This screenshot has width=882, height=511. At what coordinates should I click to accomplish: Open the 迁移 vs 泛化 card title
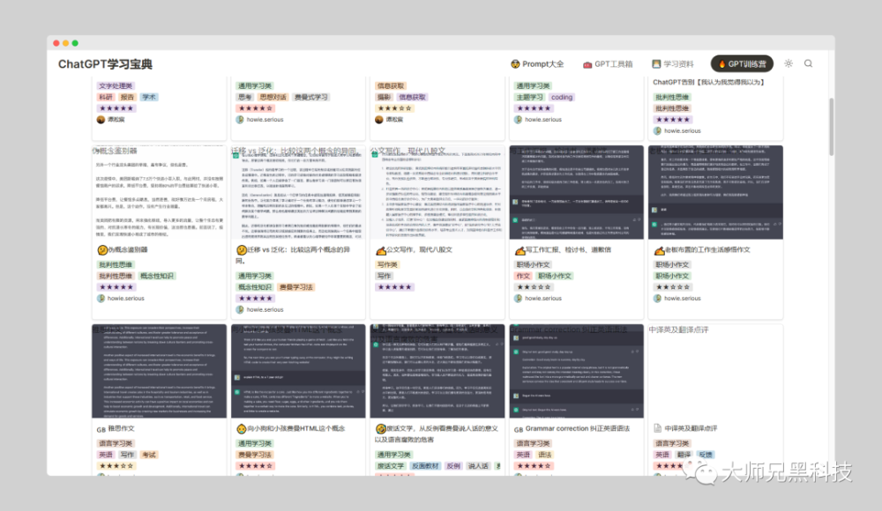click(x=293, y=255)
